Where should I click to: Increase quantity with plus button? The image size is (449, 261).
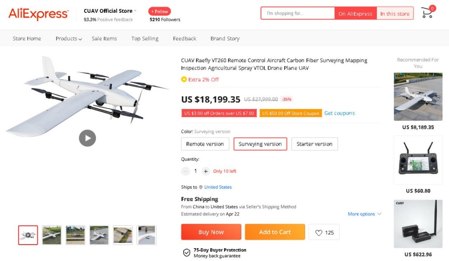pos(206,171)
